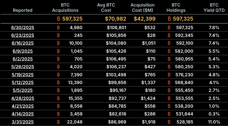The image size is (228, 126).
Task: Click the Bitcoin icon next to 13,390 acquisitions
Action: point(59,83)
